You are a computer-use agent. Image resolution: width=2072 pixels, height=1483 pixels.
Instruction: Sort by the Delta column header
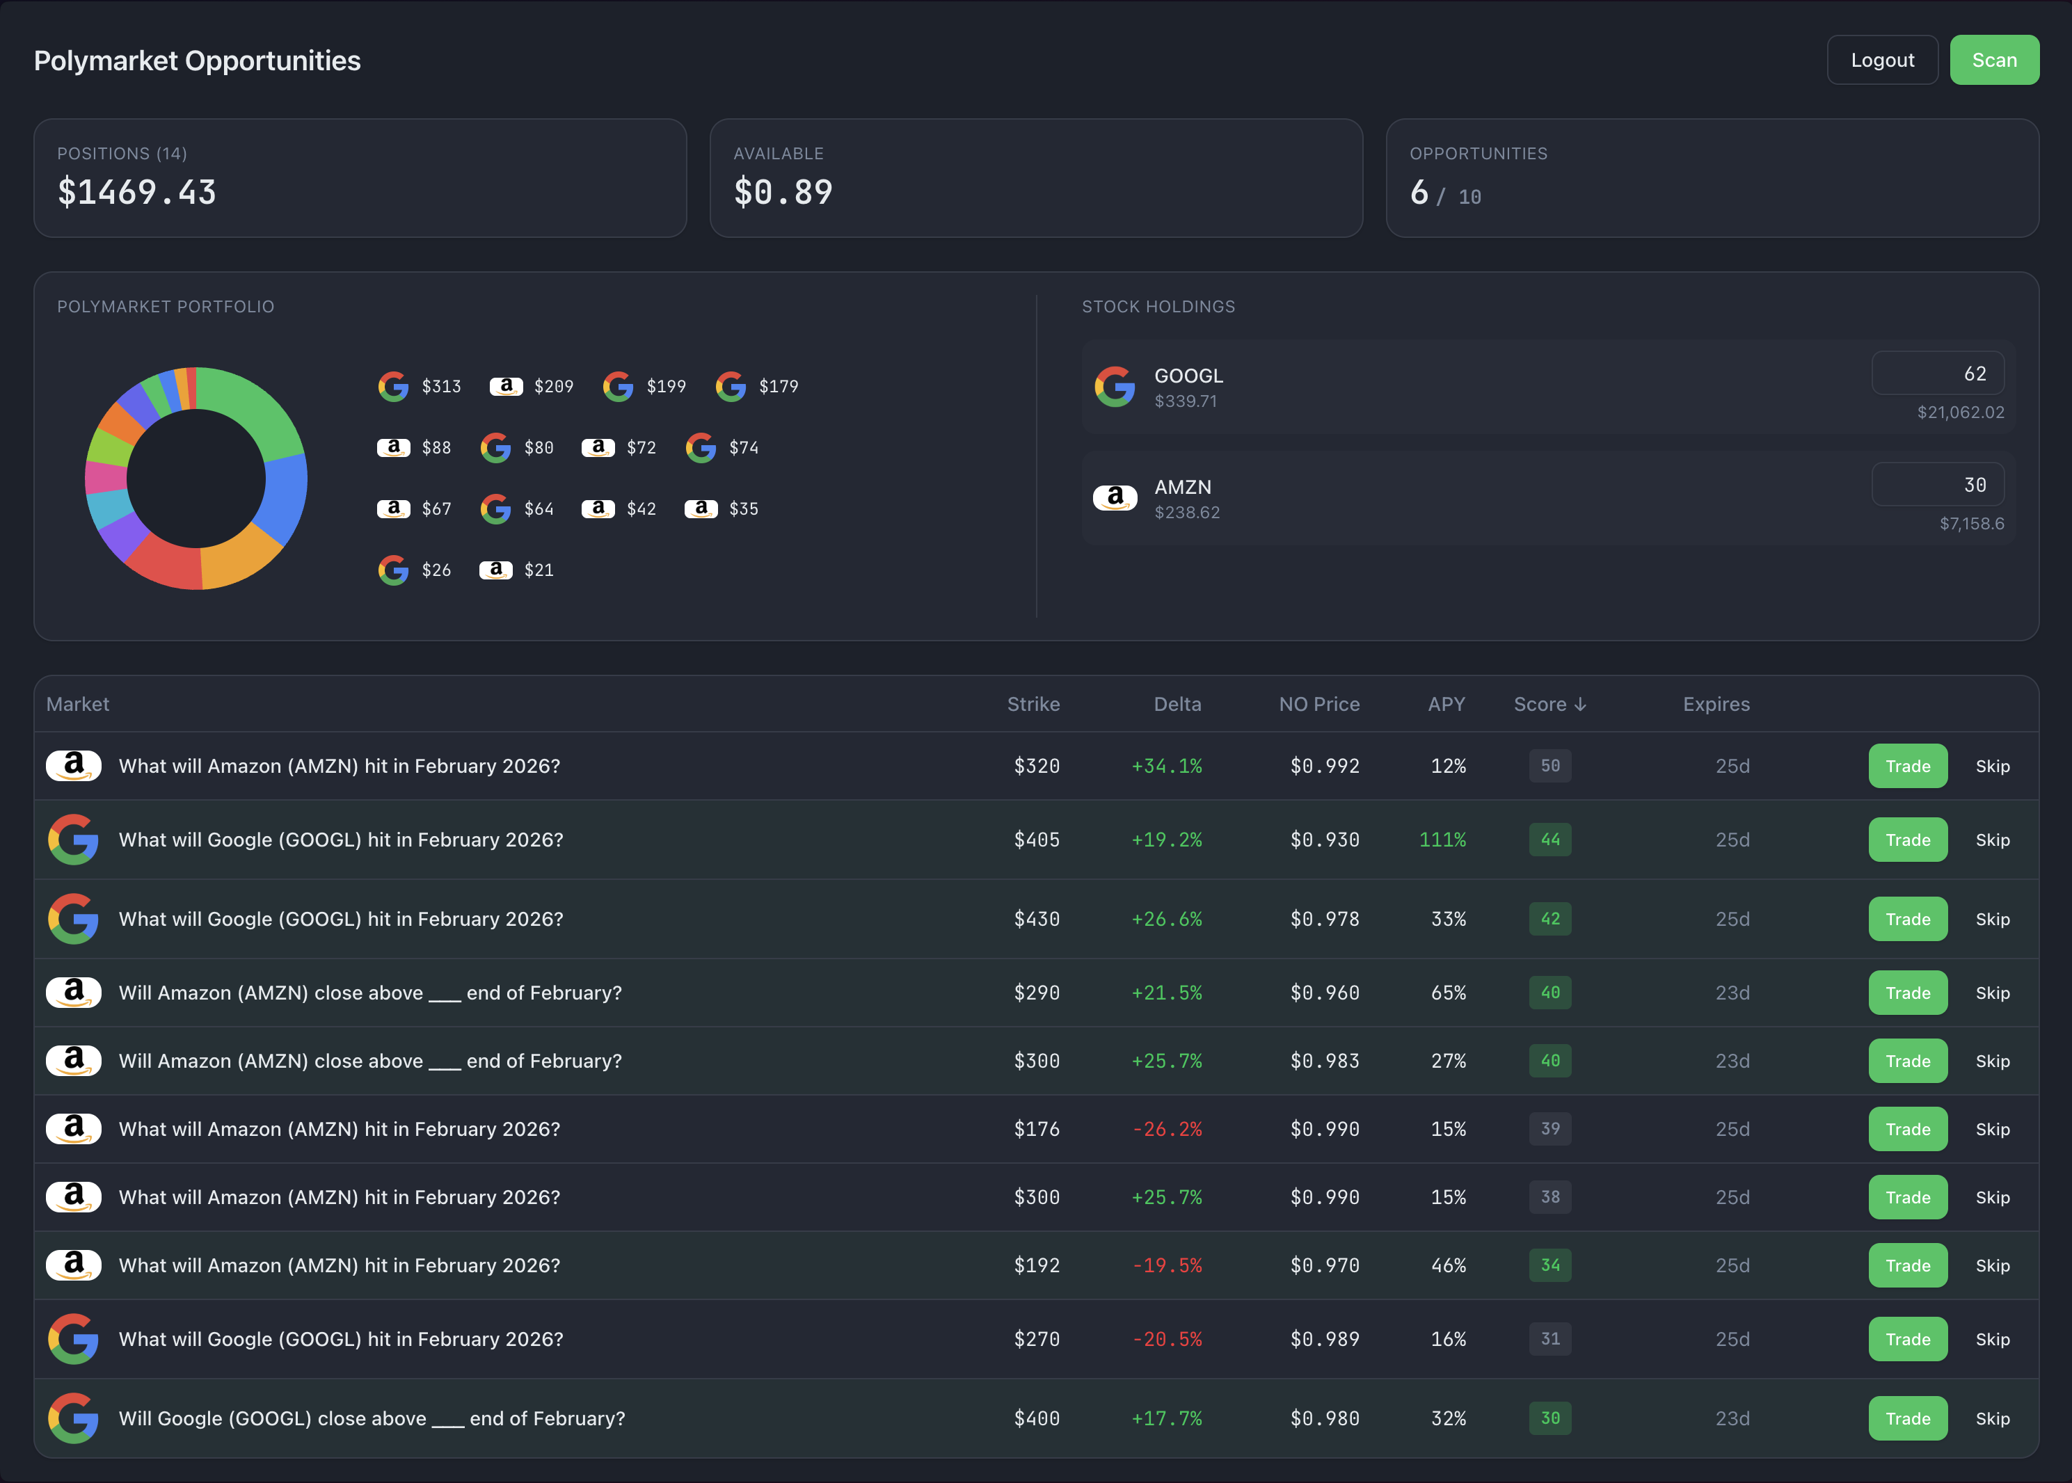click(x=1177, y=704)
